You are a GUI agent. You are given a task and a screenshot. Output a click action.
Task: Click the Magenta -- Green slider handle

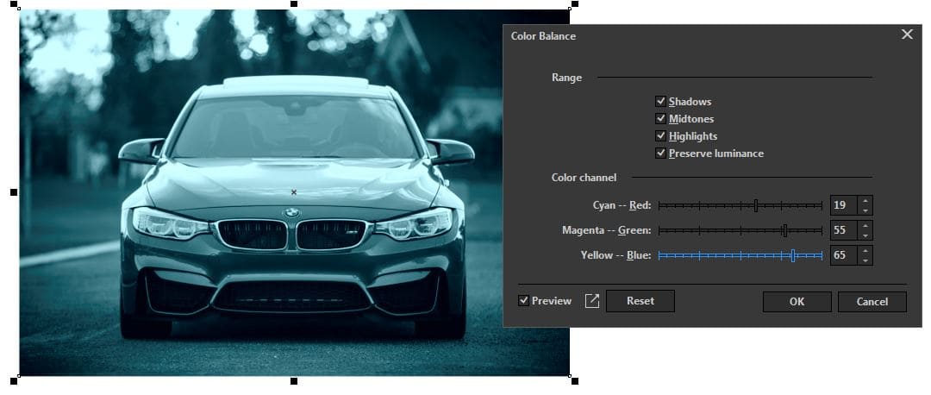(785, 230)
